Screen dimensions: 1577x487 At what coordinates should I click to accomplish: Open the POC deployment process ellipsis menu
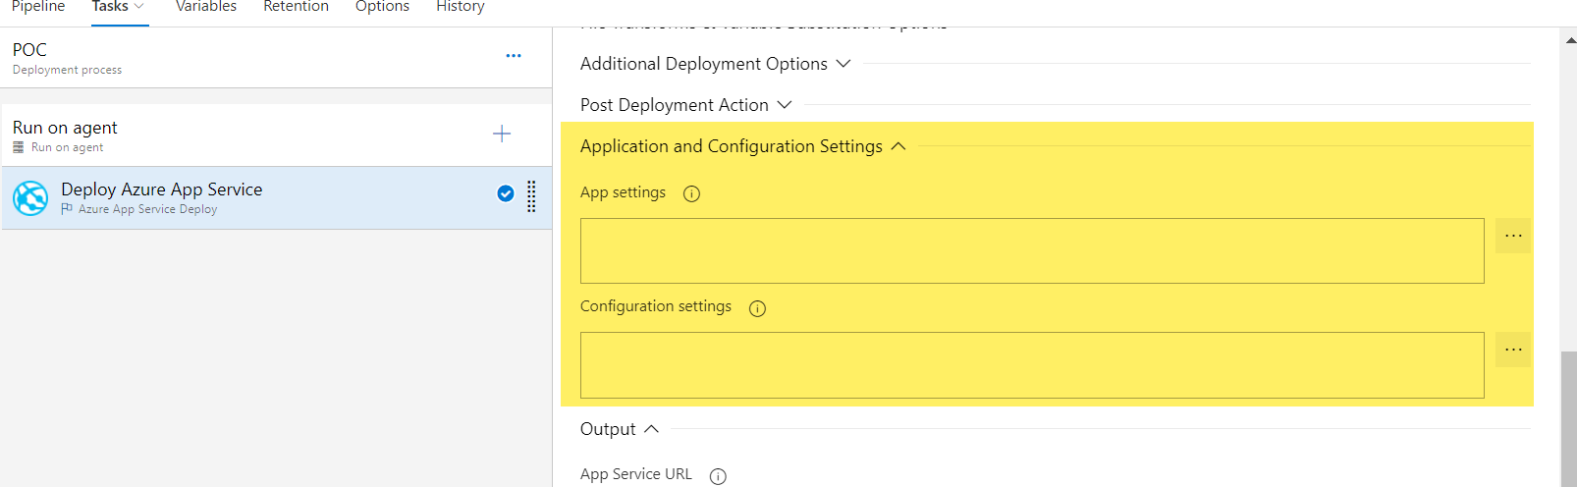pos(514,56)
